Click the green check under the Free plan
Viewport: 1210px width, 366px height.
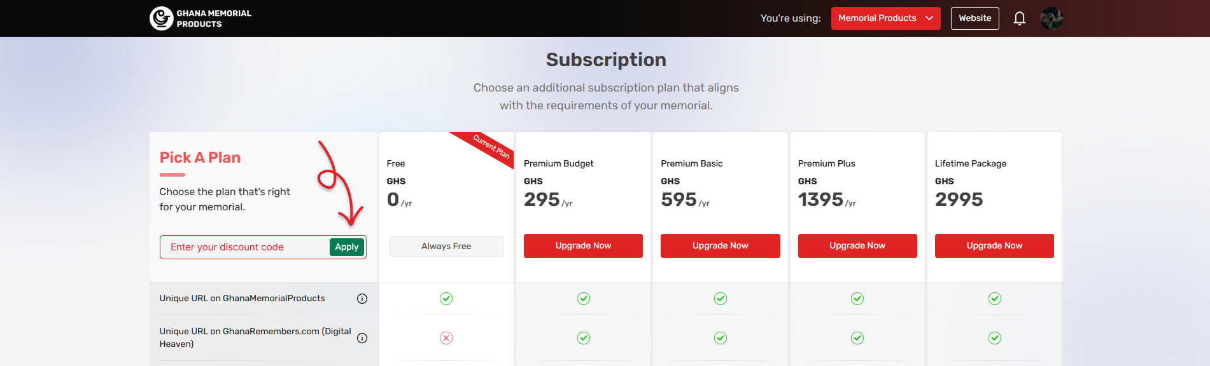tap(446, 299)
